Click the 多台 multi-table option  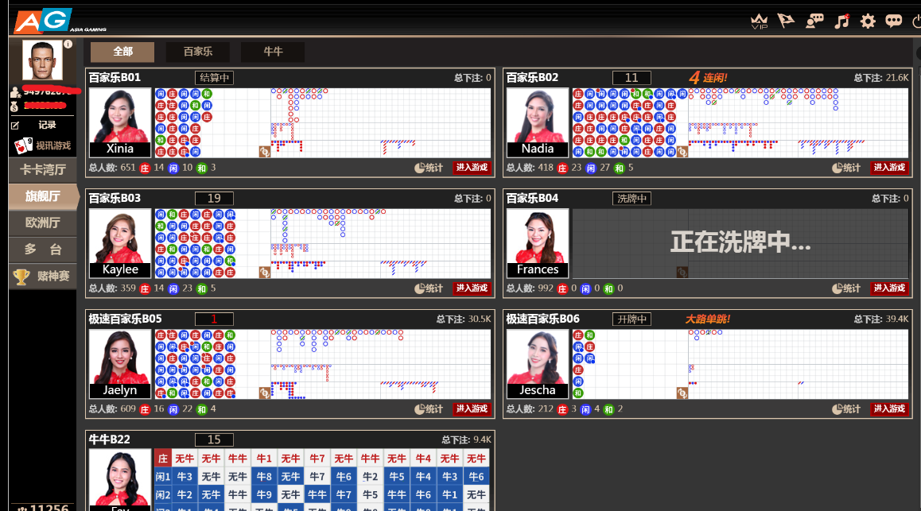pos(43,250)
